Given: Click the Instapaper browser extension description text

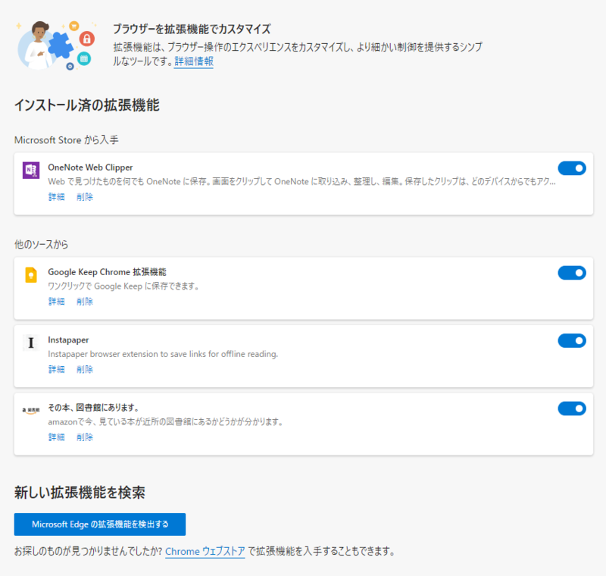Looking at the screenshot, I should (163, 354).
